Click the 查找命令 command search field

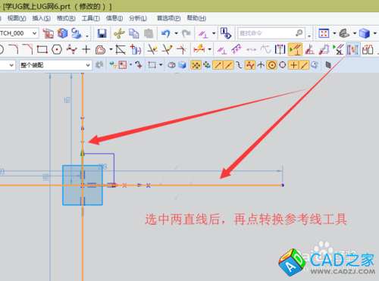271,33
